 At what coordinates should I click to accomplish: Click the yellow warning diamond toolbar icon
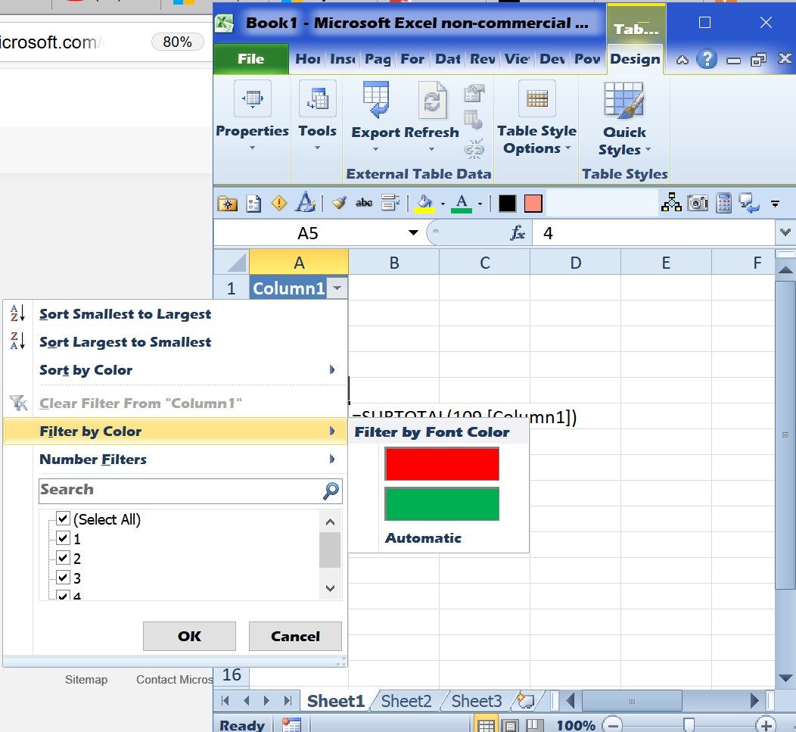[x=279, y=203]
